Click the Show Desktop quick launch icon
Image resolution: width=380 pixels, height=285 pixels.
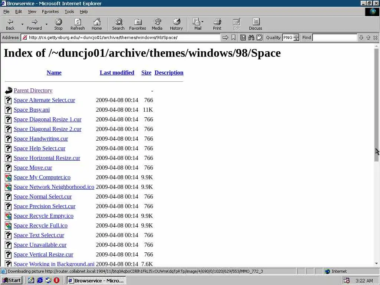31,281
